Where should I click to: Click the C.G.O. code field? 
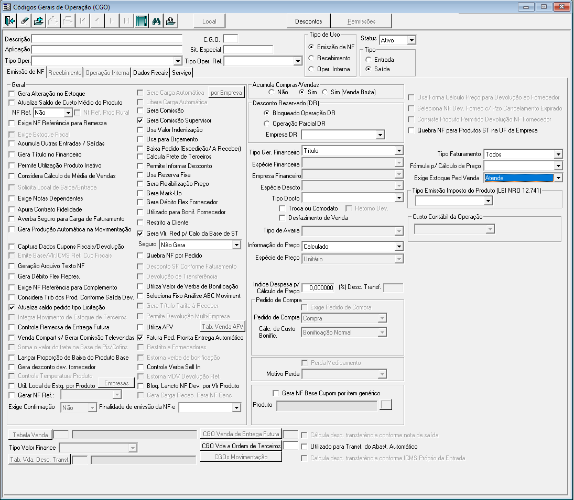[231, 39]
